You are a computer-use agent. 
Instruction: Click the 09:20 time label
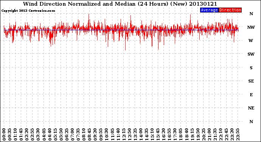click(95, 134)
